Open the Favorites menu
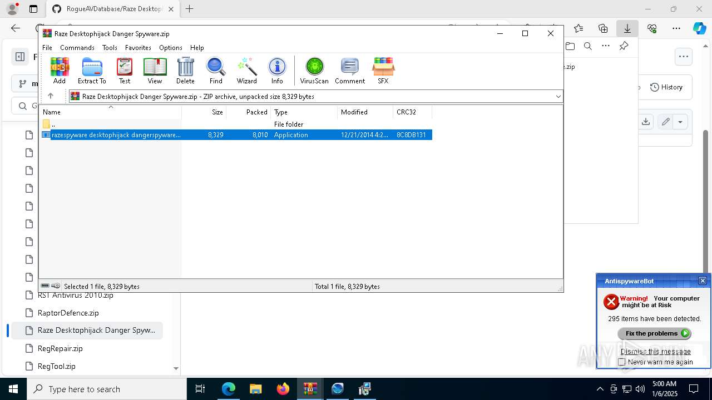Image resolution: width=712 pixels, height=400 pixels. [138, 48]
